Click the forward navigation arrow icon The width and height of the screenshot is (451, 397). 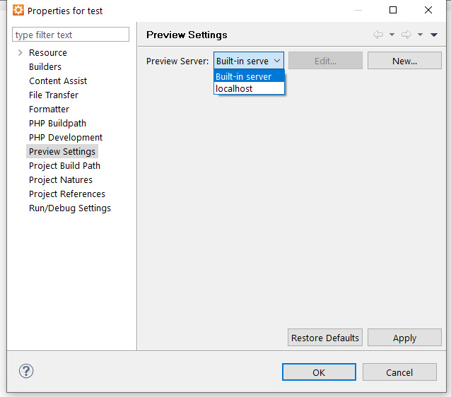pyautogui.click(x=406, y=35)
